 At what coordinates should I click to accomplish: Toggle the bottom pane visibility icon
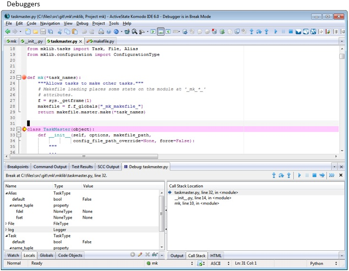point(160,32)
